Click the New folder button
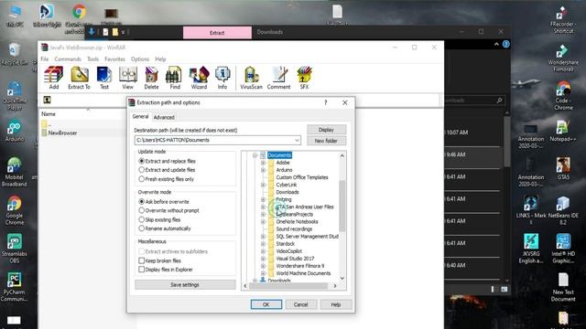This screenshot has height=329, width=586. click(x=326, y=141)
